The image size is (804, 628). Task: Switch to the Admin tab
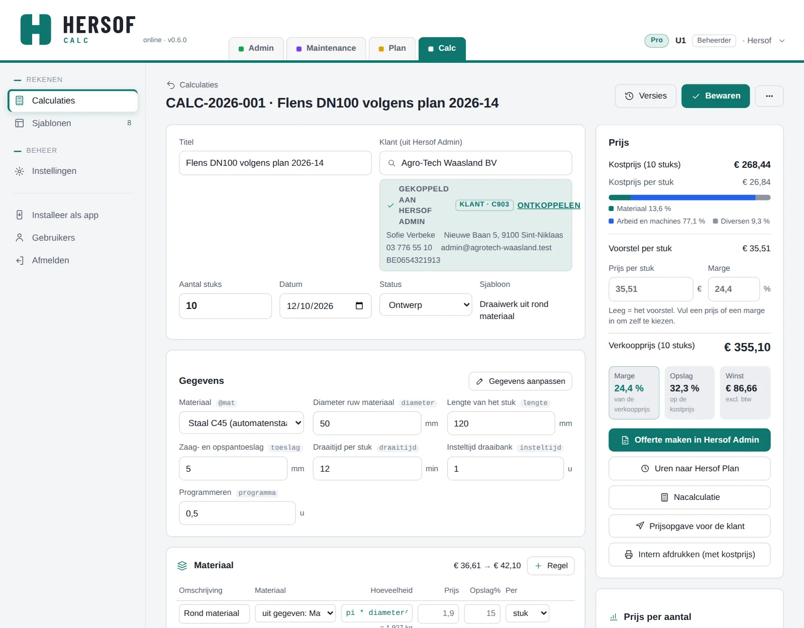[x=256, y=49]
